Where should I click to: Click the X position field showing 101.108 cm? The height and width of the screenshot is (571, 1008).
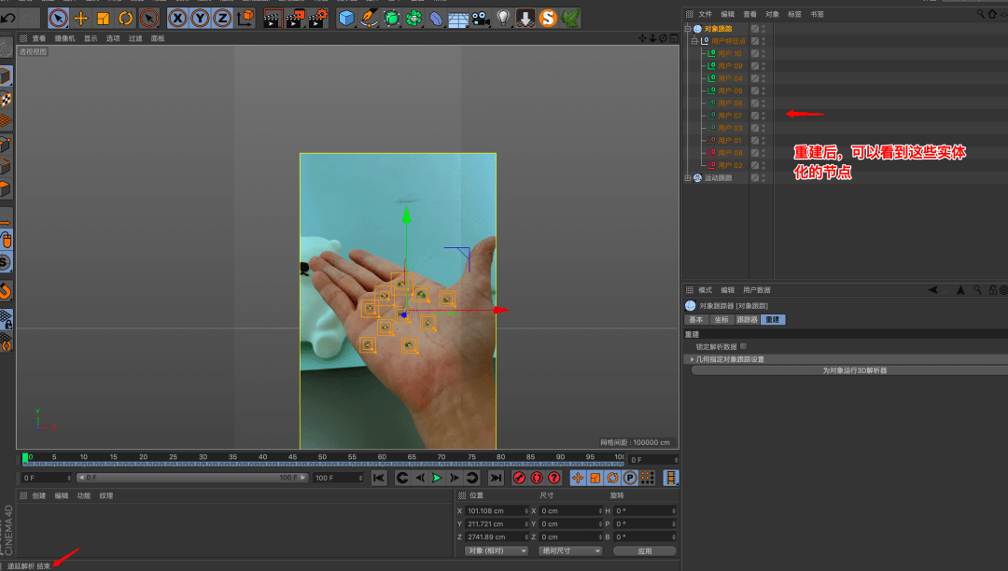(497, 511)
